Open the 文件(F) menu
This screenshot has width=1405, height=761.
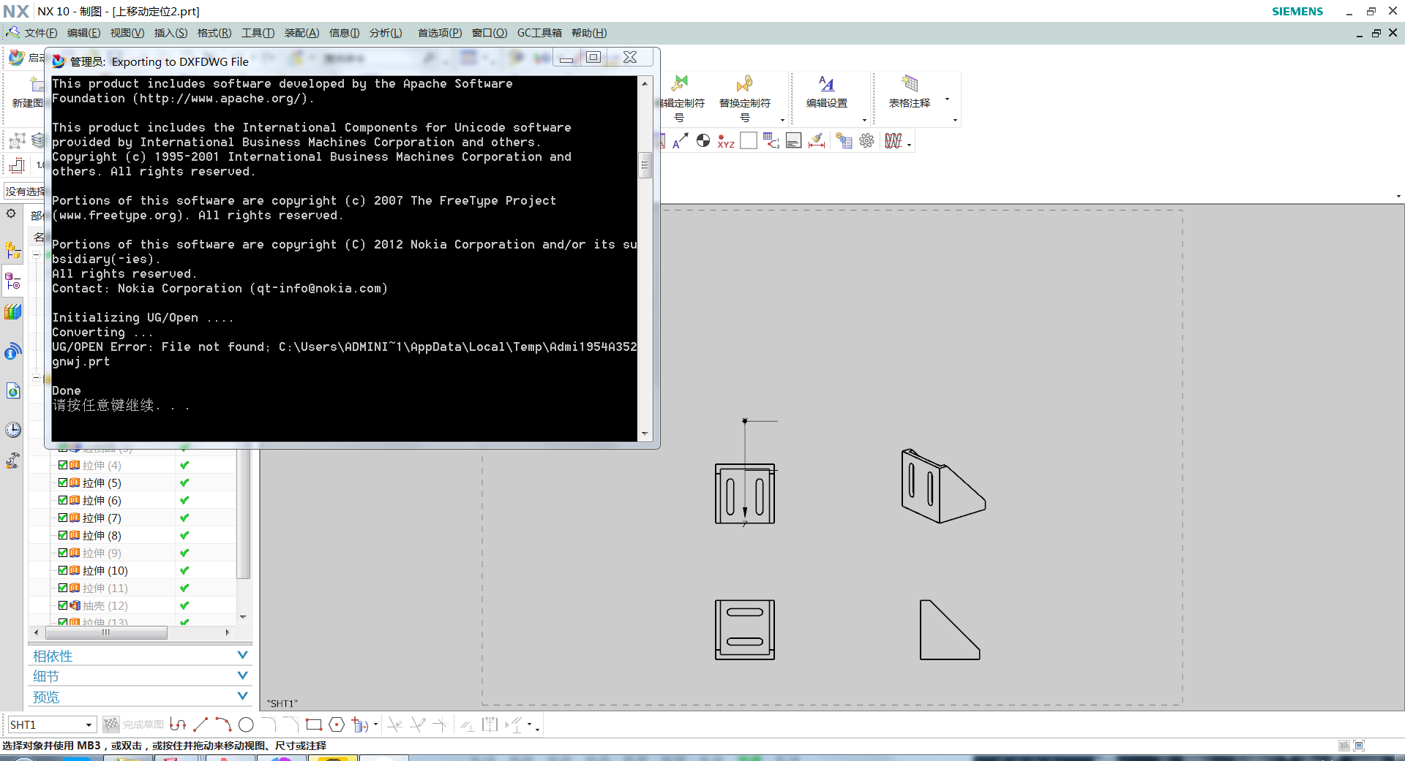coord(40,33)
